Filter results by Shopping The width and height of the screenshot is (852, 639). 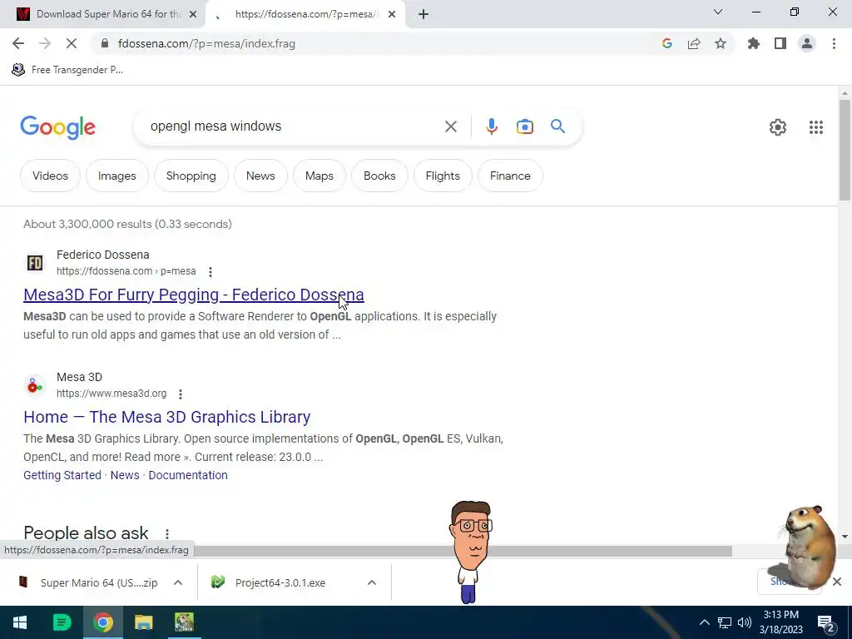point(191,176)
